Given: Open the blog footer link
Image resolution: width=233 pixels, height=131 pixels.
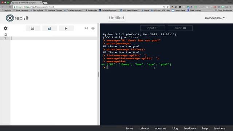Looking at the screenshot, I should [x=175, y=128].
